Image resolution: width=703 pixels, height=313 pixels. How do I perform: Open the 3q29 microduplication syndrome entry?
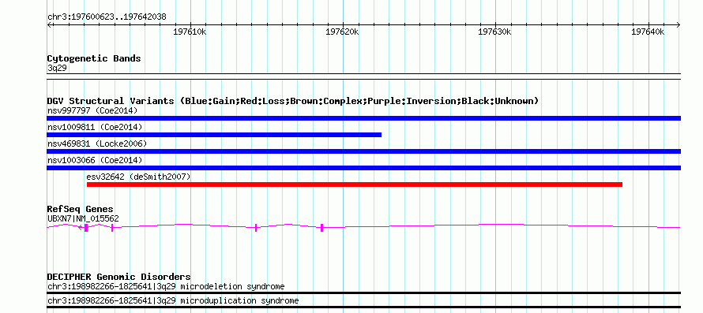tap(173, 300)
